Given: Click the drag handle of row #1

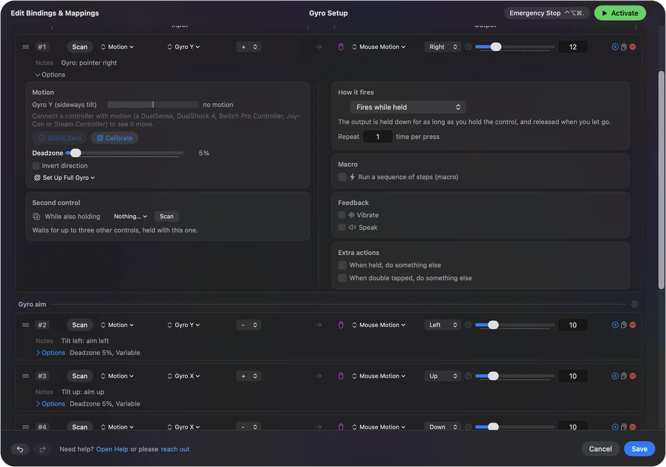Looking at the screenshot, I should pos(26,47).
